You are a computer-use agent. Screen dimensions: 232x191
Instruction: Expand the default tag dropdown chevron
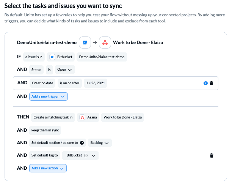click(93, 156)
